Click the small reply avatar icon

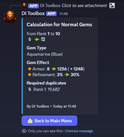click(x=24, y=5)
